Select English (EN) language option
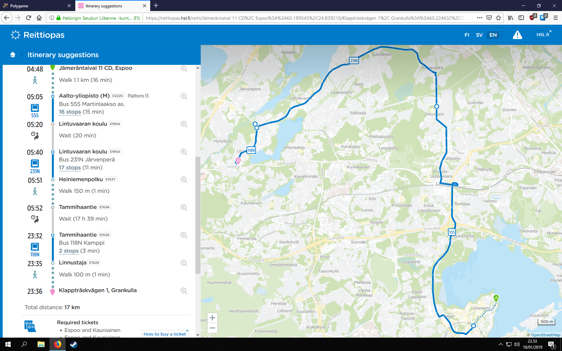Image resolution: width=562 pixels, height=351 pixels. [493, 35]
